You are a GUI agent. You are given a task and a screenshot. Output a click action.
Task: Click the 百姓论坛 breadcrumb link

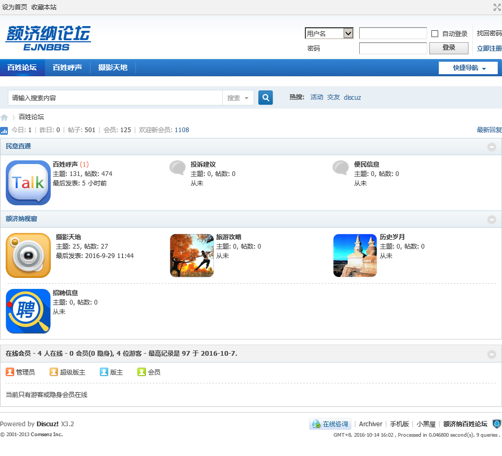pyautogui.click(x=31, y=117)
